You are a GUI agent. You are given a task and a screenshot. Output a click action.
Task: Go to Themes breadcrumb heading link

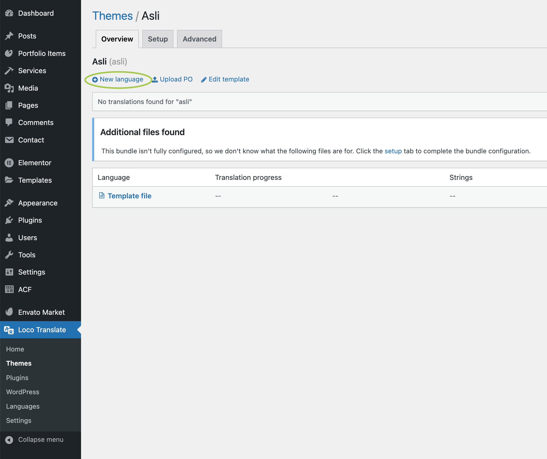112,16
